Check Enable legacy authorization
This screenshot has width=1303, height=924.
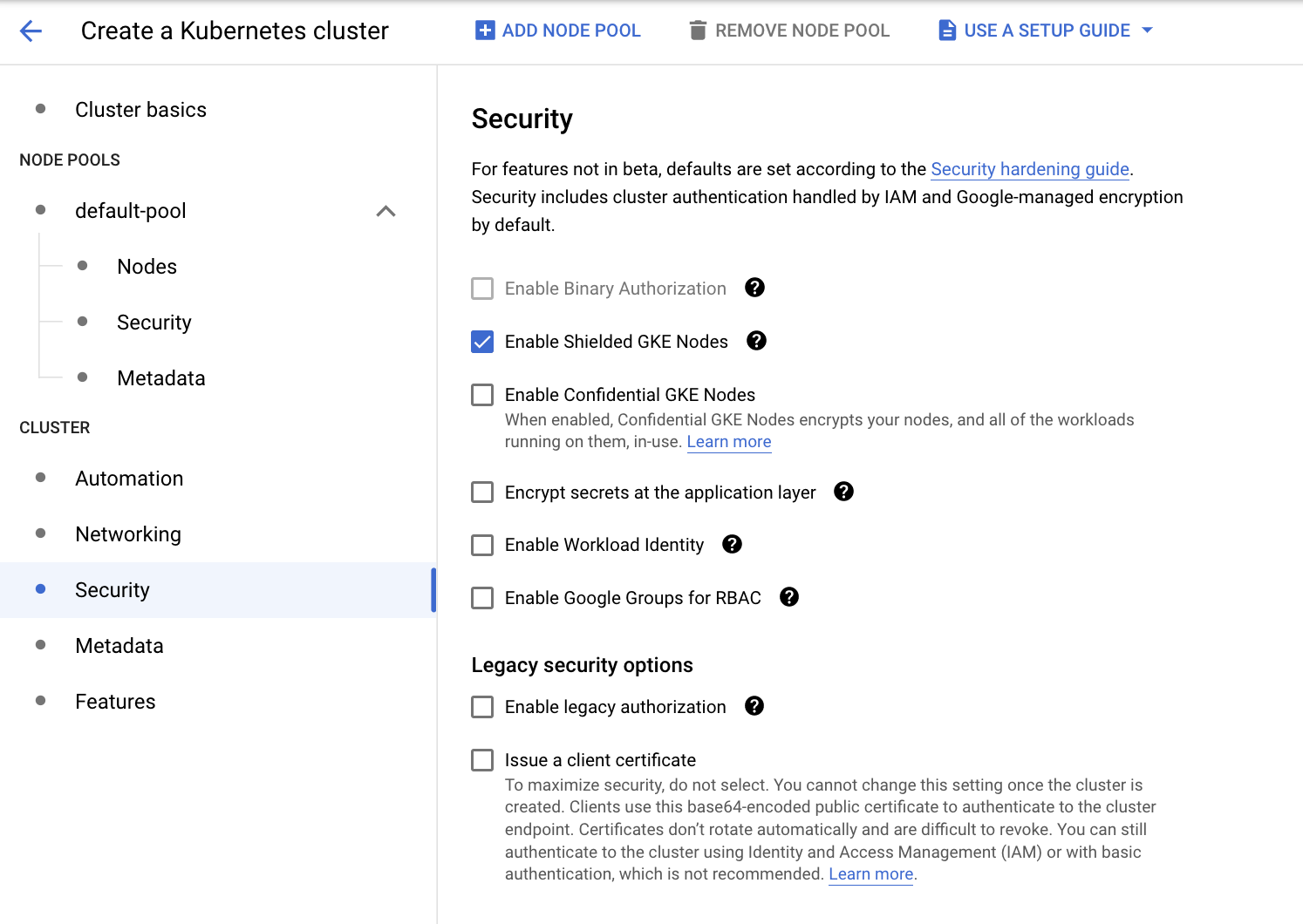pyautogui.click(x=482, y=707)
